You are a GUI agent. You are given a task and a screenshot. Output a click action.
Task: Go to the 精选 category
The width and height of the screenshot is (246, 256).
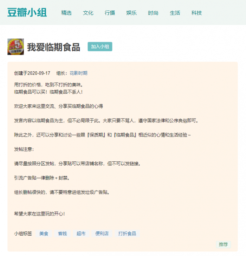66,13
